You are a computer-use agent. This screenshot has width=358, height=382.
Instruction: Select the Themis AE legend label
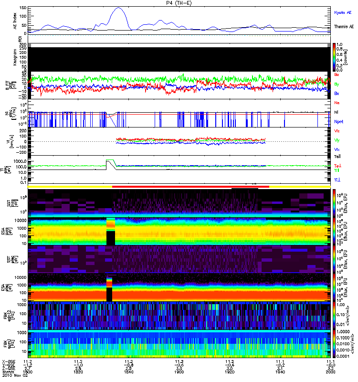[344, 27]
